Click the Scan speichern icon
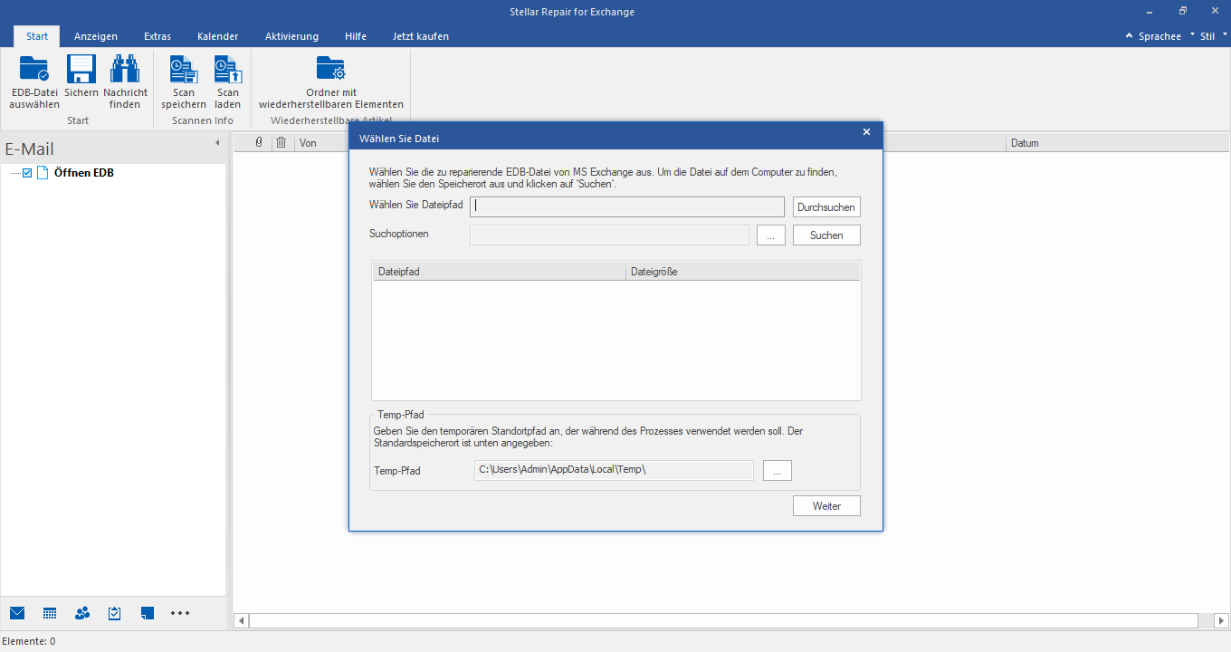 coord(184,69)
